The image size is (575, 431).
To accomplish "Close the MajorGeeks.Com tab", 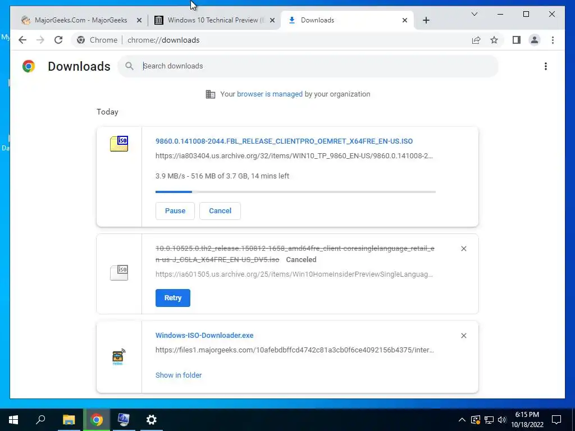I will pos(139,20).
